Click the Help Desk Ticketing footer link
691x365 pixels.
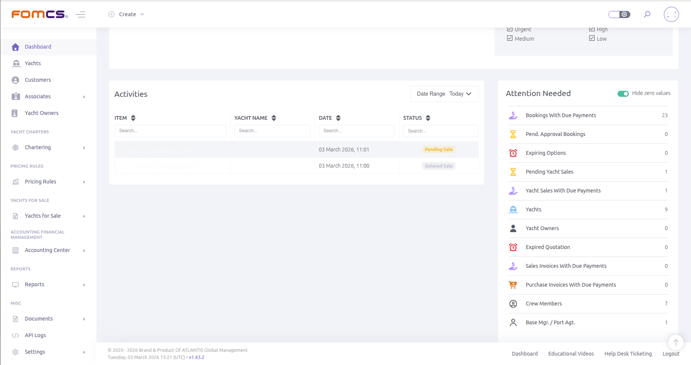[x=628, y=354]
